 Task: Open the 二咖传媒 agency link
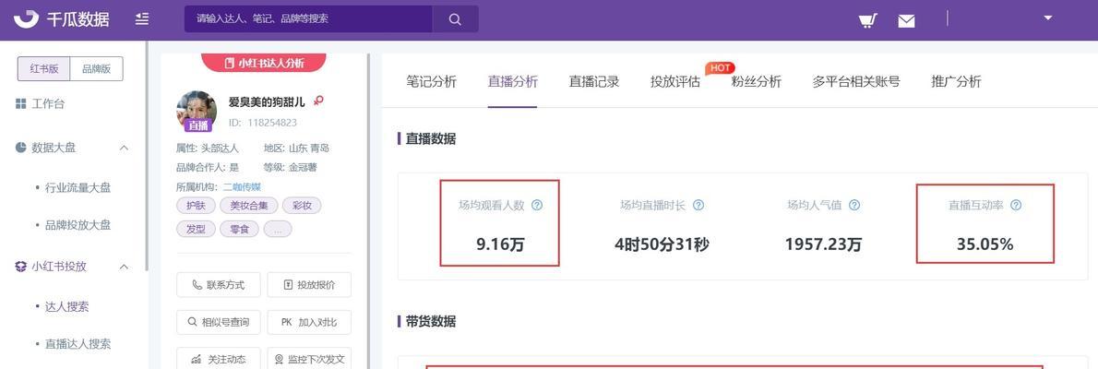(242, 187)
